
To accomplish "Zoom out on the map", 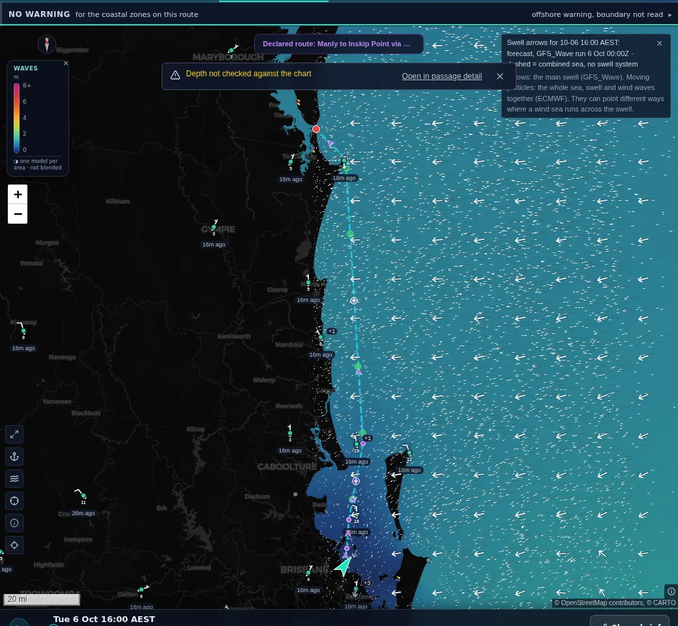I will coord(18,214).
